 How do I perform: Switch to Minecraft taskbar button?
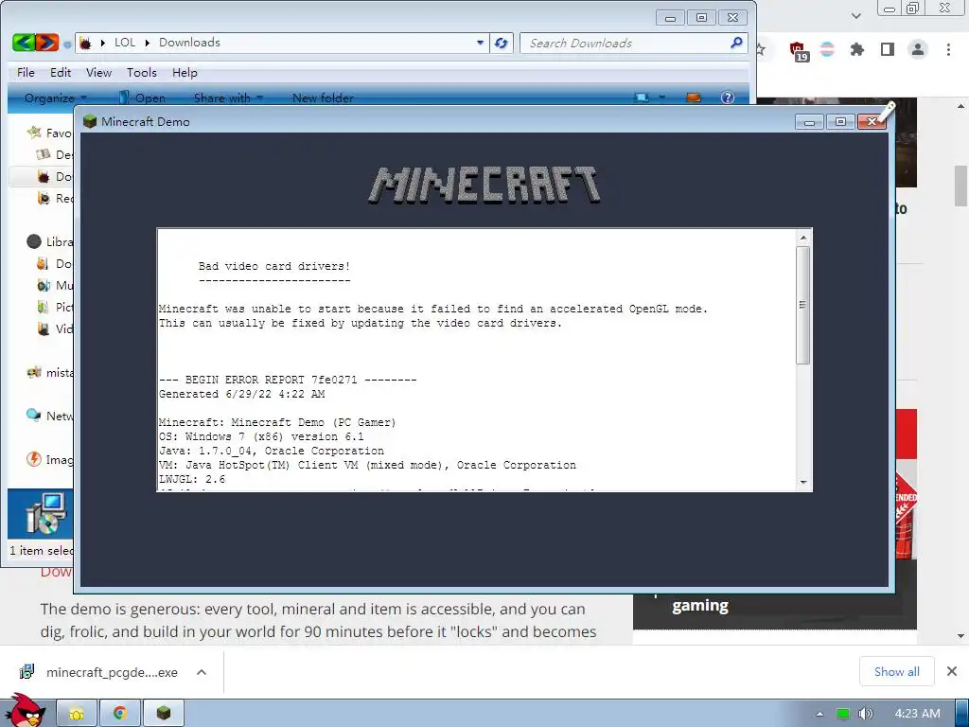coord(163,714)
